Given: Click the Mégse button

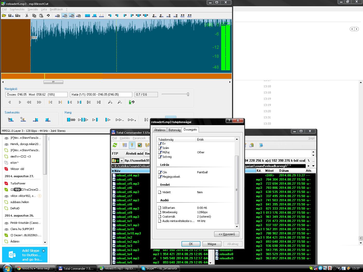Looking at the screenshot, I should (212, 244).
